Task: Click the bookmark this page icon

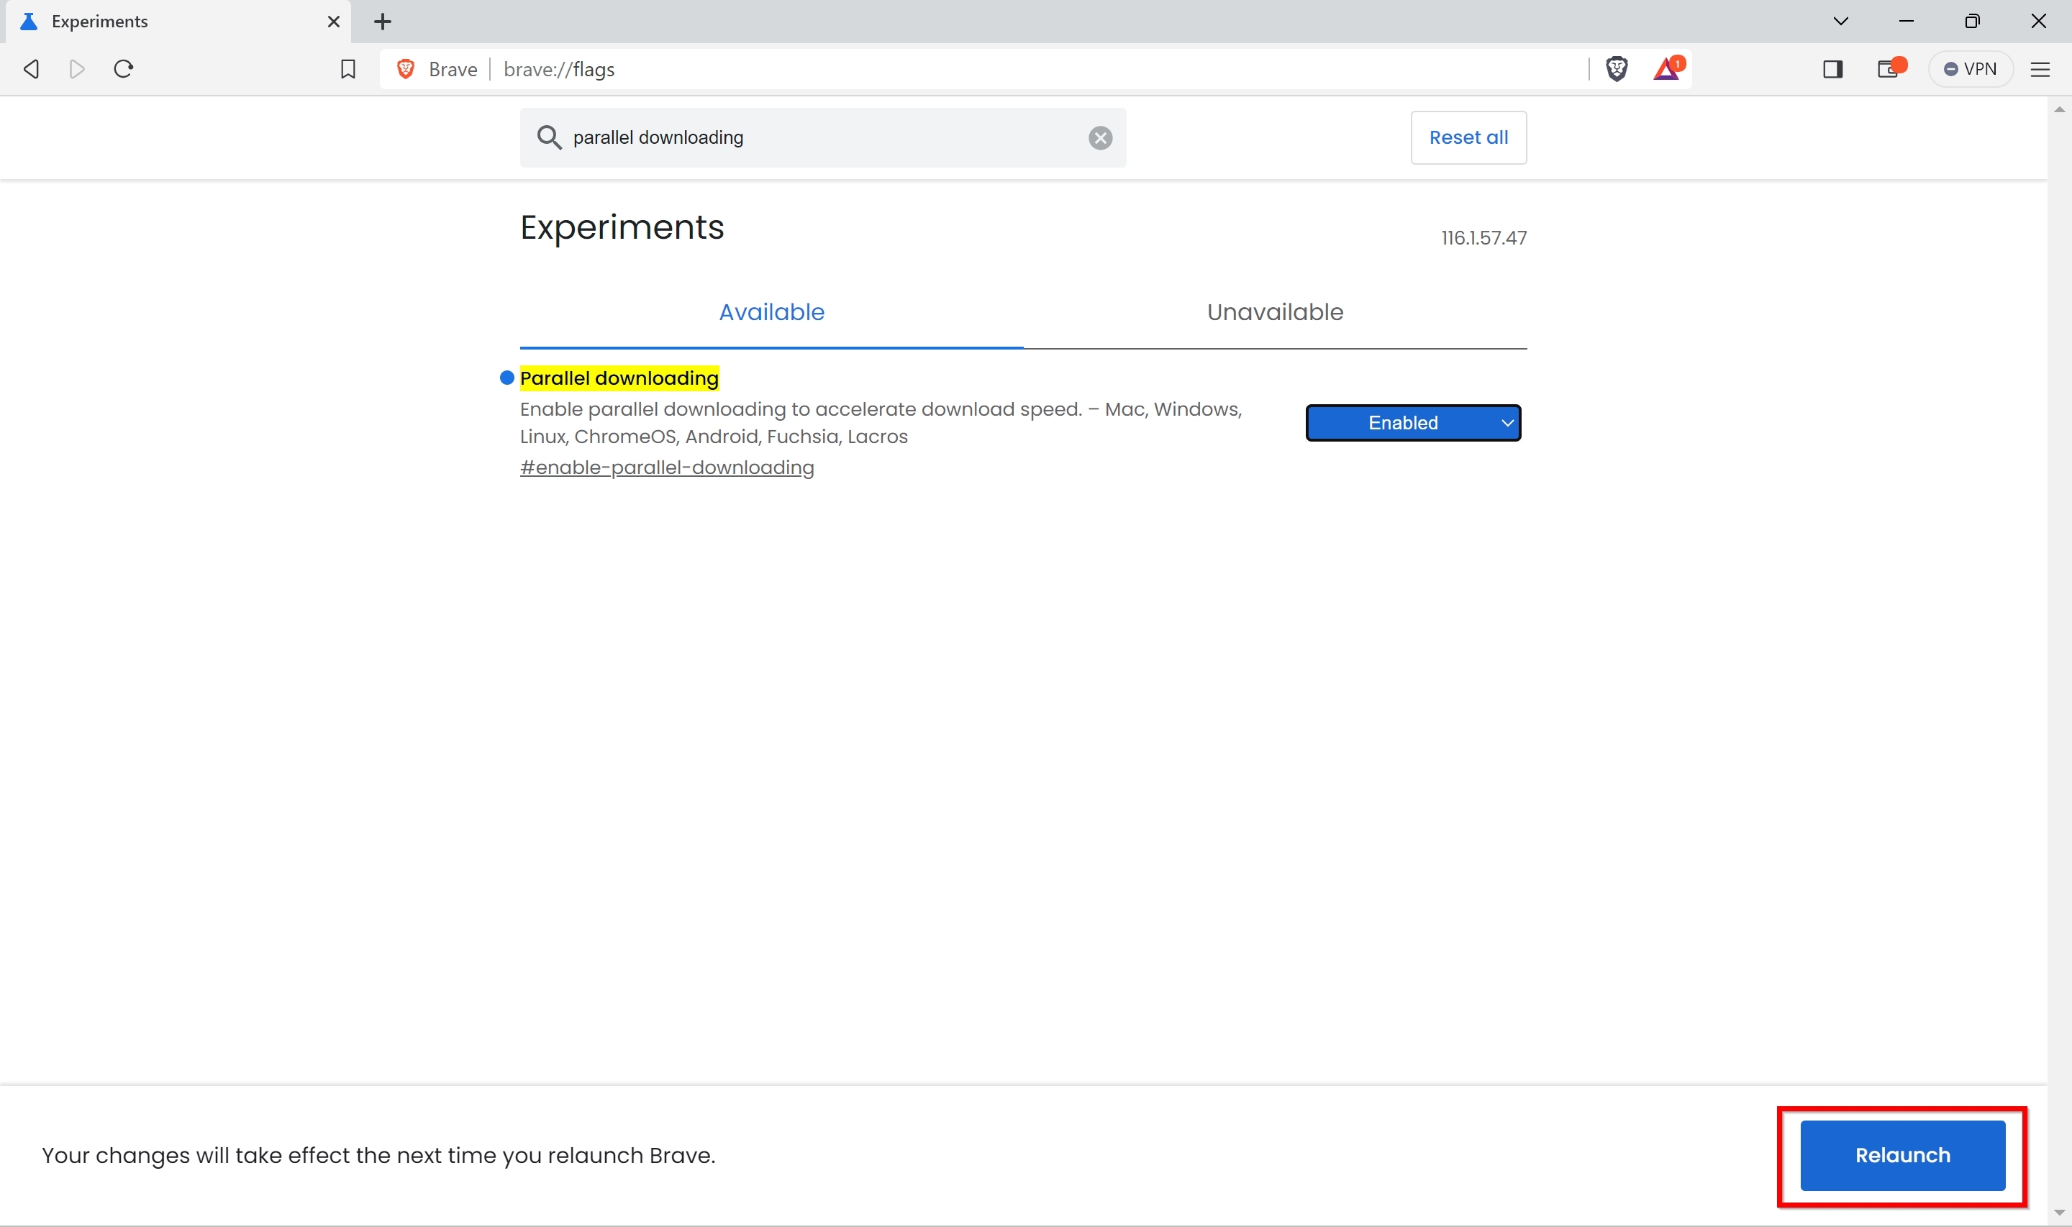Action: pos(348,70)
